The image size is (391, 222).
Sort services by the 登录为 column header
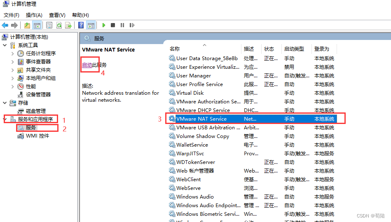click(x=322, y=49)
